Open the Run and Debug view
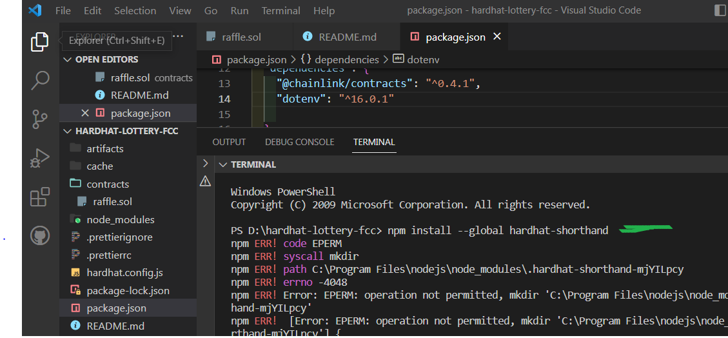This screenshot has height=338, width=728. (40, 158)
